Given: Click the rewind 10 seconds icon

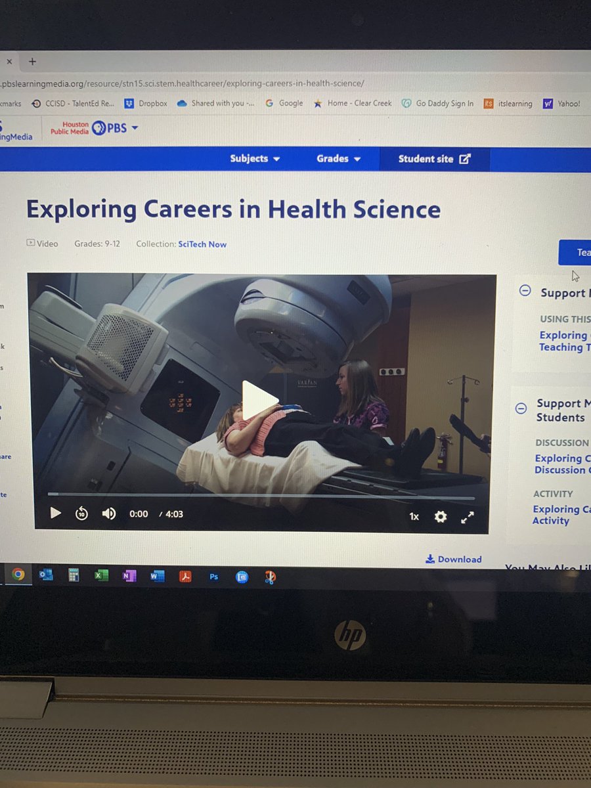Looking at the screenshot, I should (80, 514).
